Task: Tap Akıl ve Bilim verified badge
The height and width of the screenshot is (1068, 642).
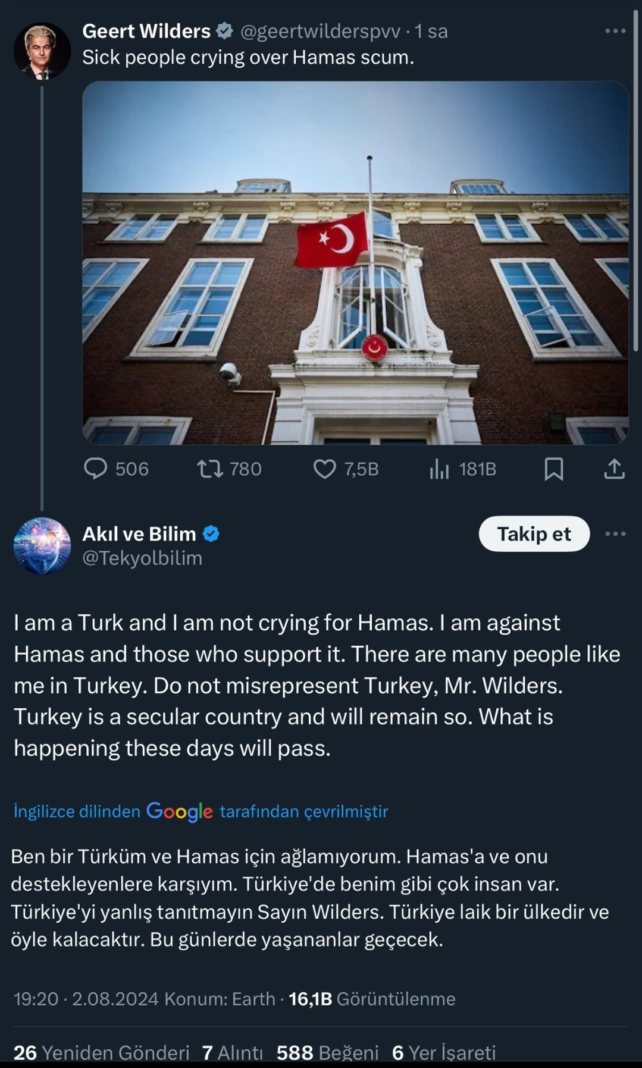Action: click(x=211, y=534)
